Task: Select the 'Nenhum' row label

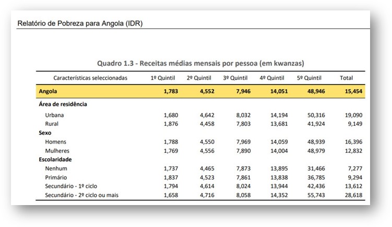Action: tap(56, 169)
